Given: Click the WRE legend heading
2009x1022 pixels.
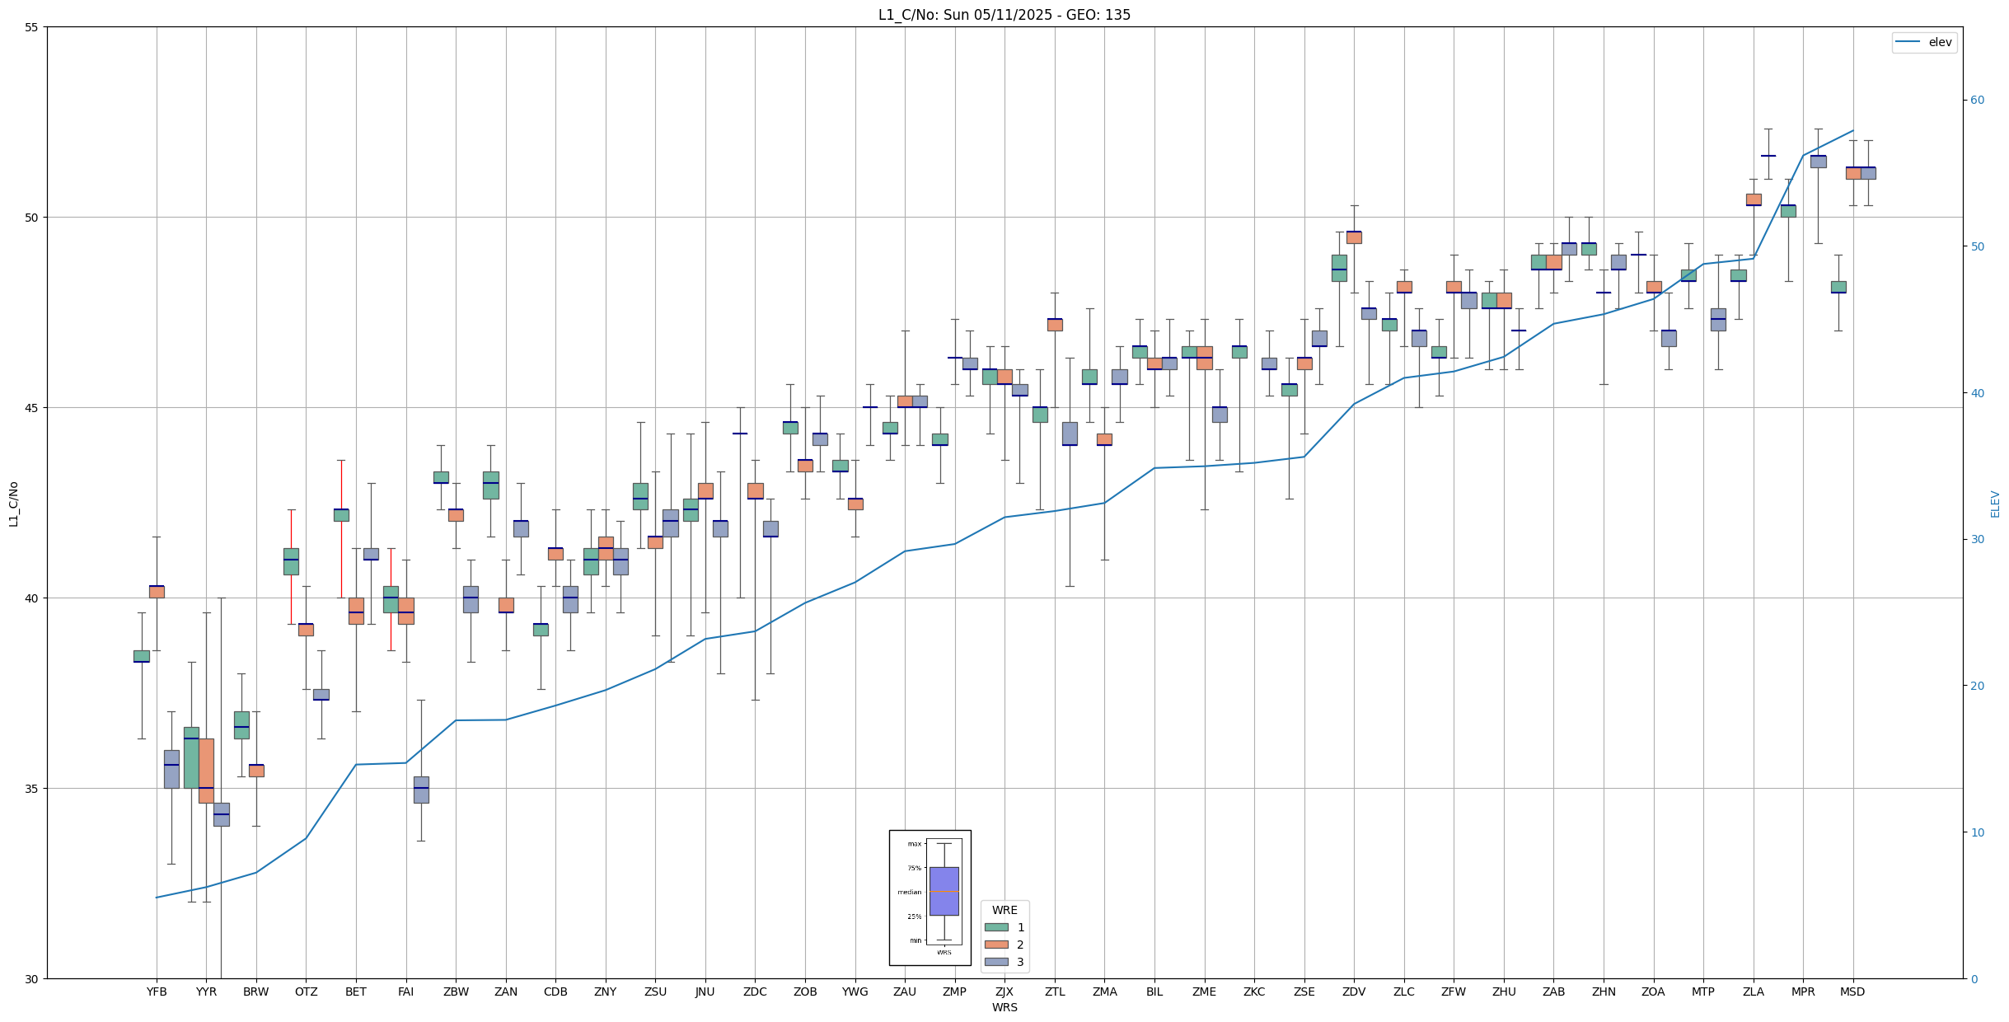Looking at the screenshot, I should pos(1004,910).
